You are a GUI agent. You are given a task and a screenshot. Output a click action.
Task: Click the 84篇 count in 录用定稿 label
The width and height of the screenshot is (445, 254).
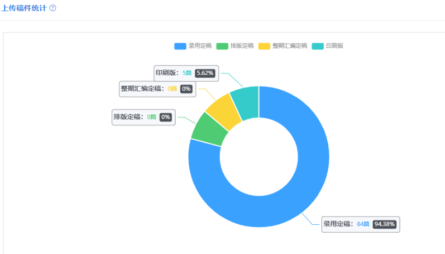(x=363, y=224)
